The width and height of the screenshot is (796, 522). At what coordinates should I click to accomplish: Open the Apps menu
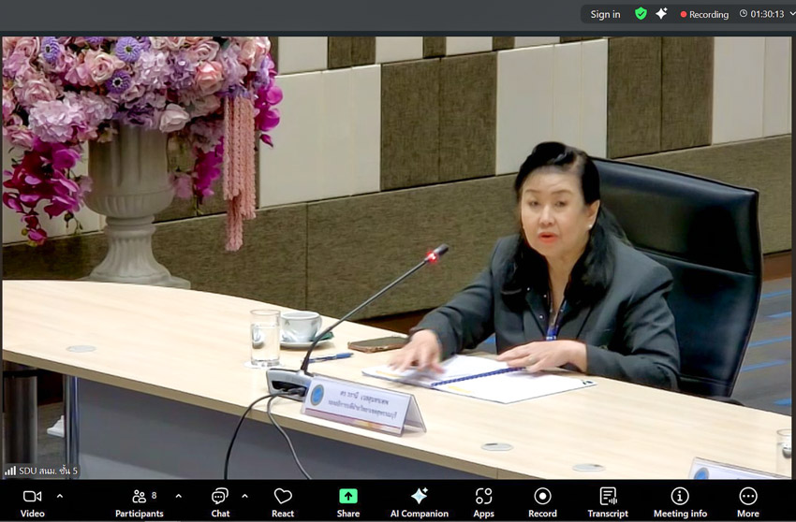[483, 500]
